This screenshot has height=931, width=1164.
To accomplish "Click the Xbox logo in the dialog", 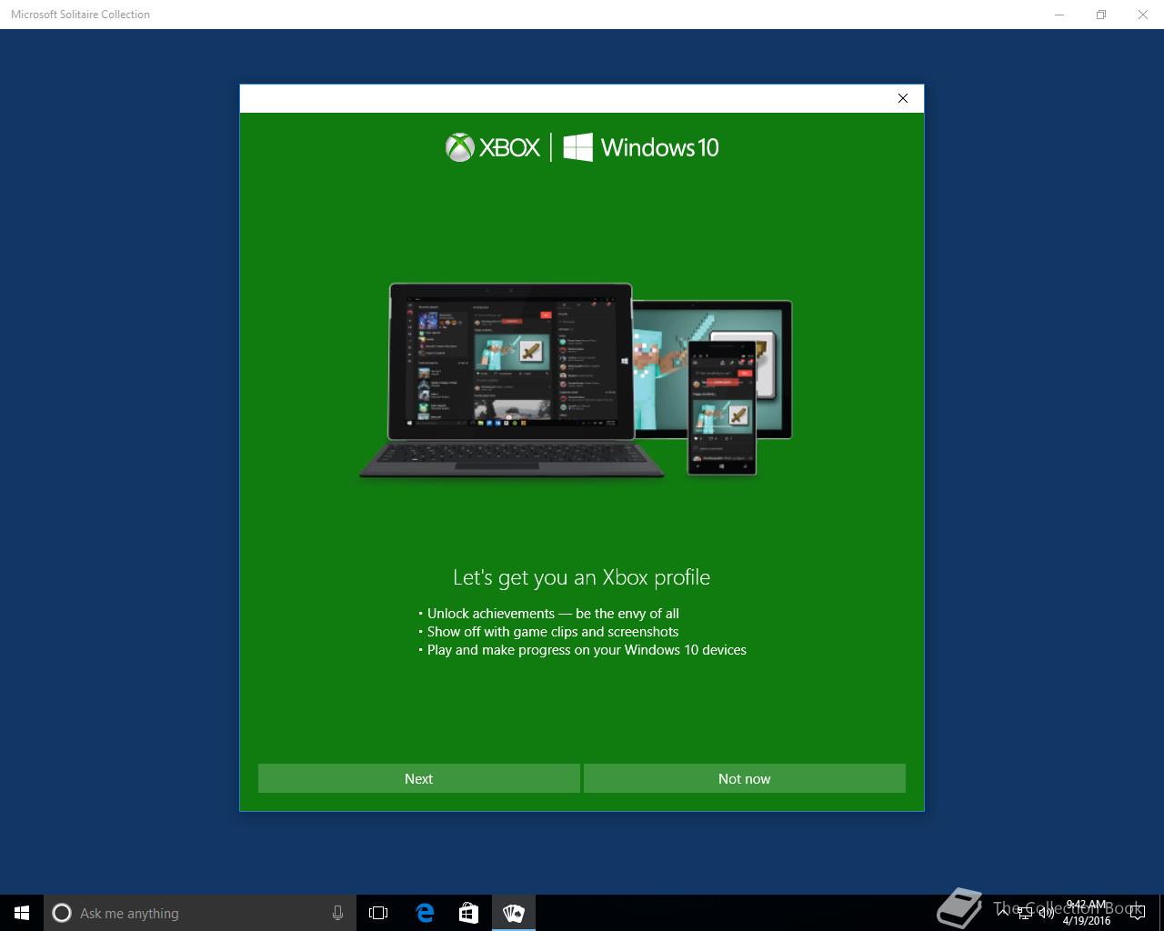I will 493,147.
